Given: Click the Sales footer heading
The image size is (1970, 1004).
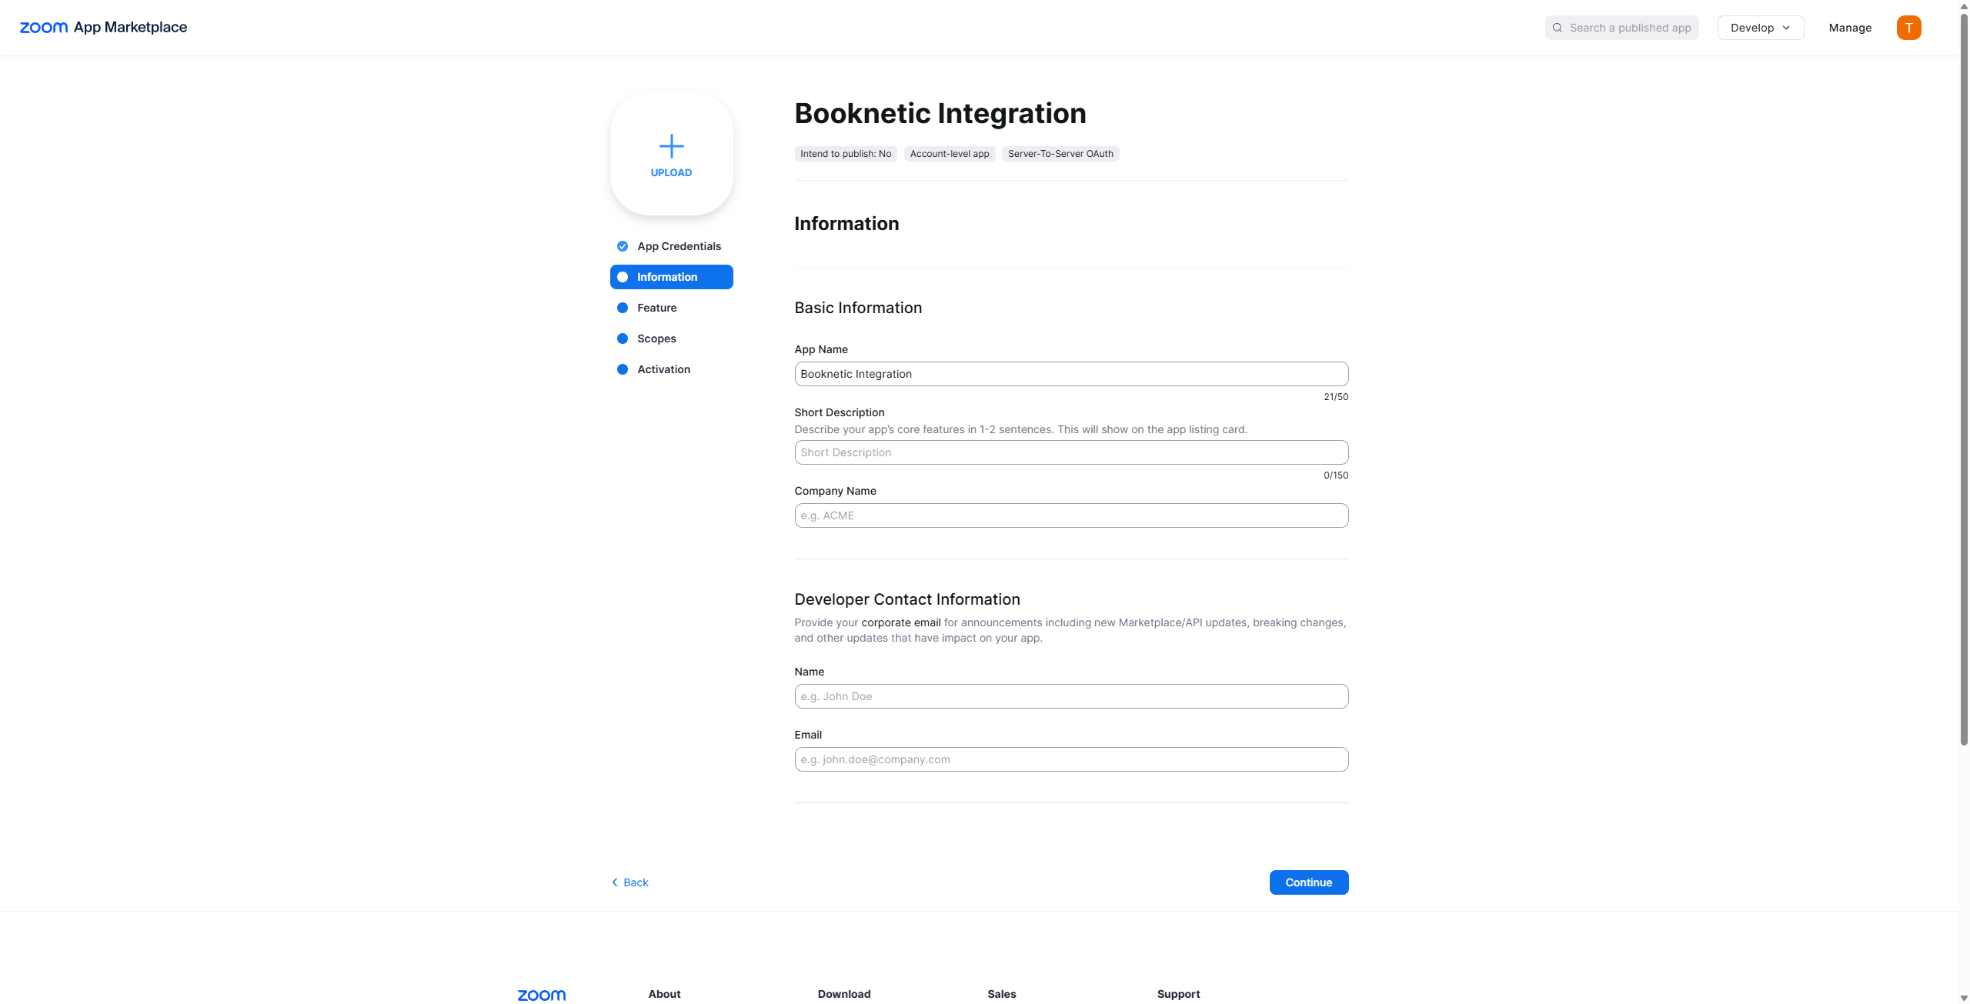Looking at the screenshot, I should (1002, 994).
